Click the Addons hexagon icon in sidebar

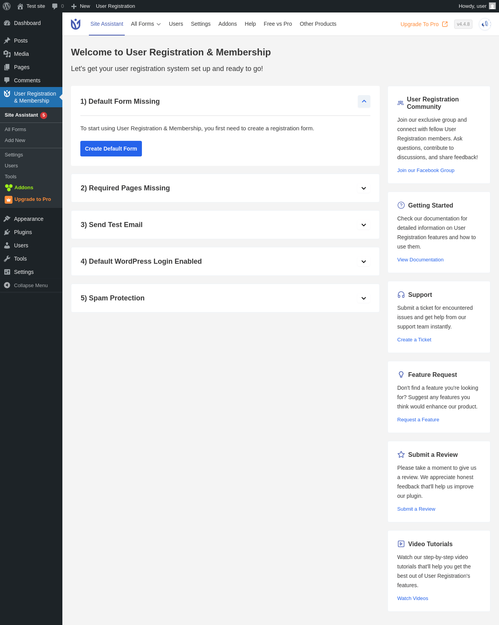(9, 188)
